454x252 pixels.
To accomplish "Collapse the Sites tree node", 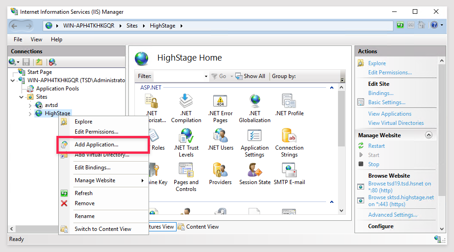I will [22, 97].
